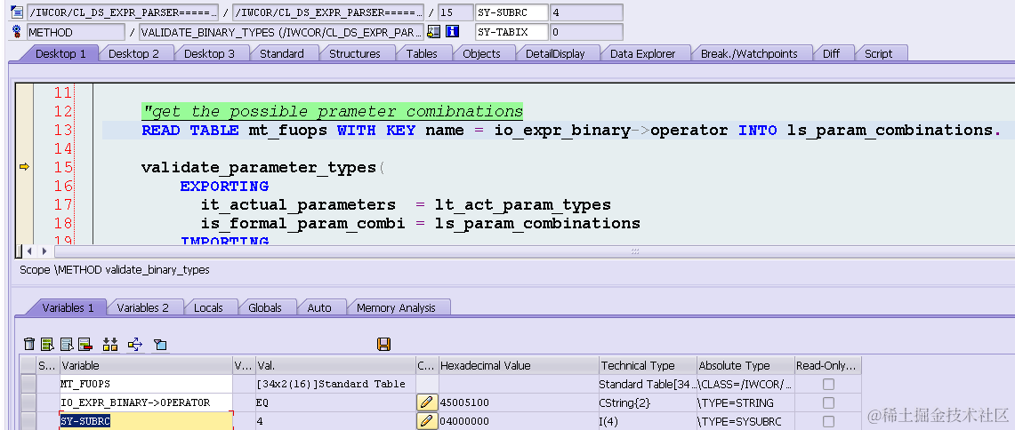
Task: Select the Auto tab
Action: coord(318,307)
